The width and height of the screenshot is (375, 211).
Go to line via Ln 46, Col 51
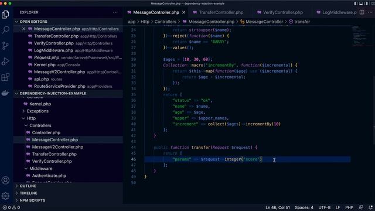(x=277, y=207)
